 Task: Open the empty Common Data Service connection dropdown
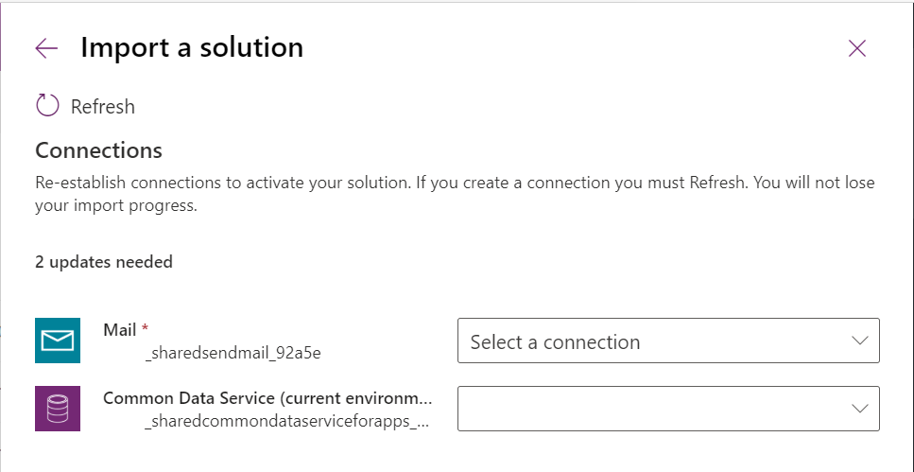(x=668, y=409)
